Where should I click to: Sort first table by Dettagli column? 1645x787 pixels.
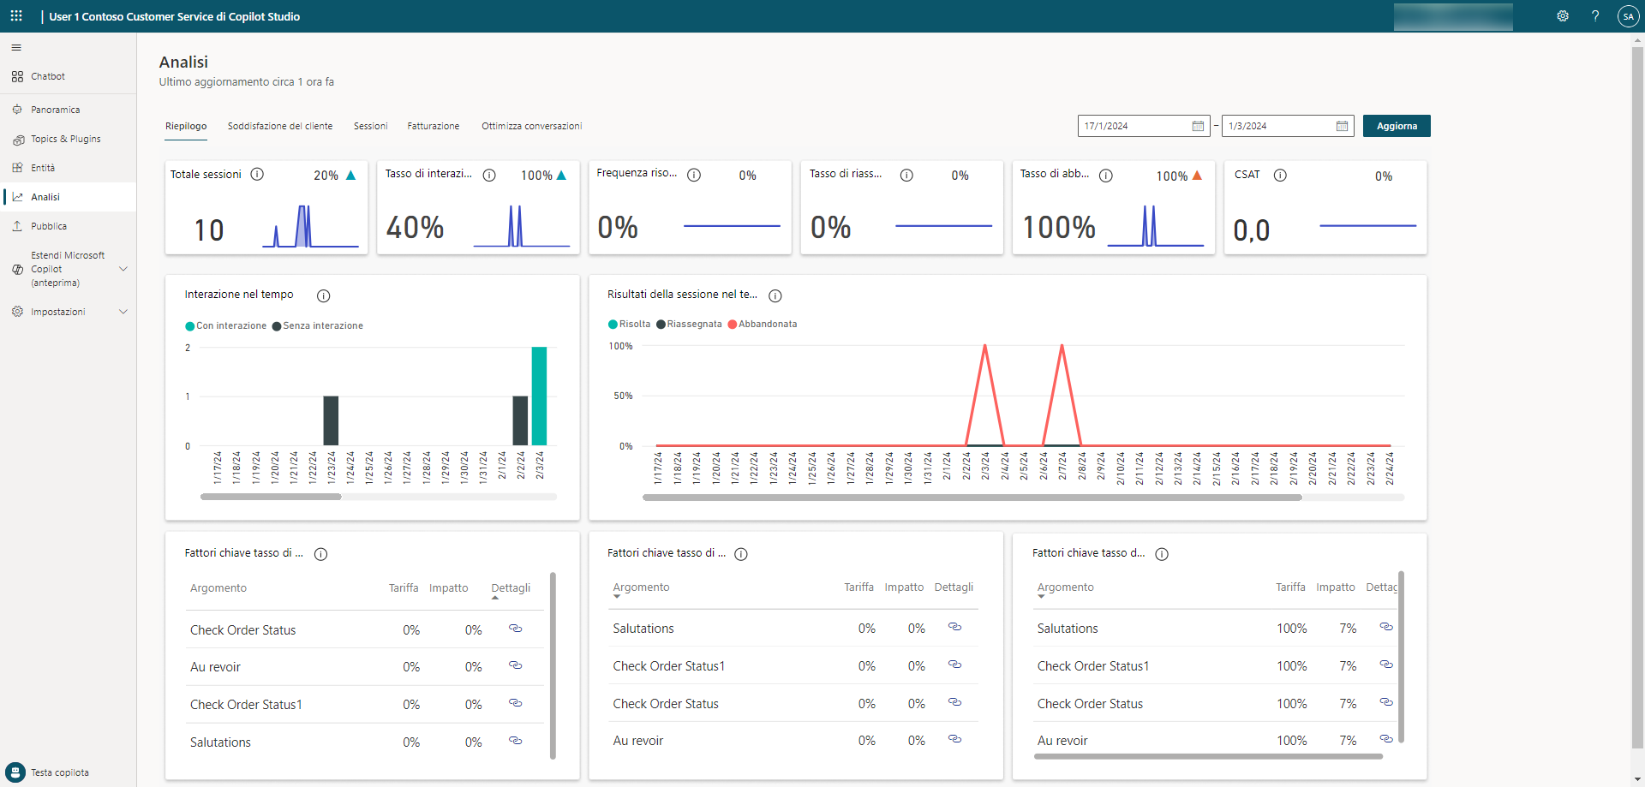pos(511,588)
